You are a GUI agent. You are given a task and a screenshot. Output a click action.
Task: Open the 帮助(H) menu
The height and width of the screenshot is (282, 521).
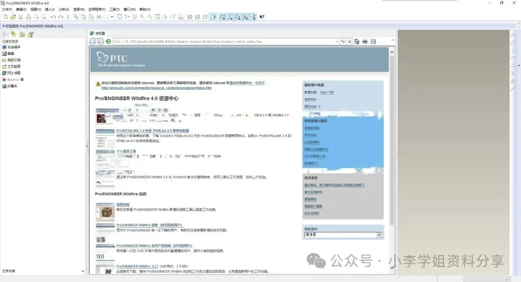pyautogui.click(x=145, y=9)
